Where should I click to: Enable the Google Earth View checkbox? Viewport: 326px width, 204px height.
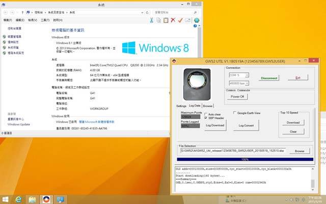click(x=235, y=113)
